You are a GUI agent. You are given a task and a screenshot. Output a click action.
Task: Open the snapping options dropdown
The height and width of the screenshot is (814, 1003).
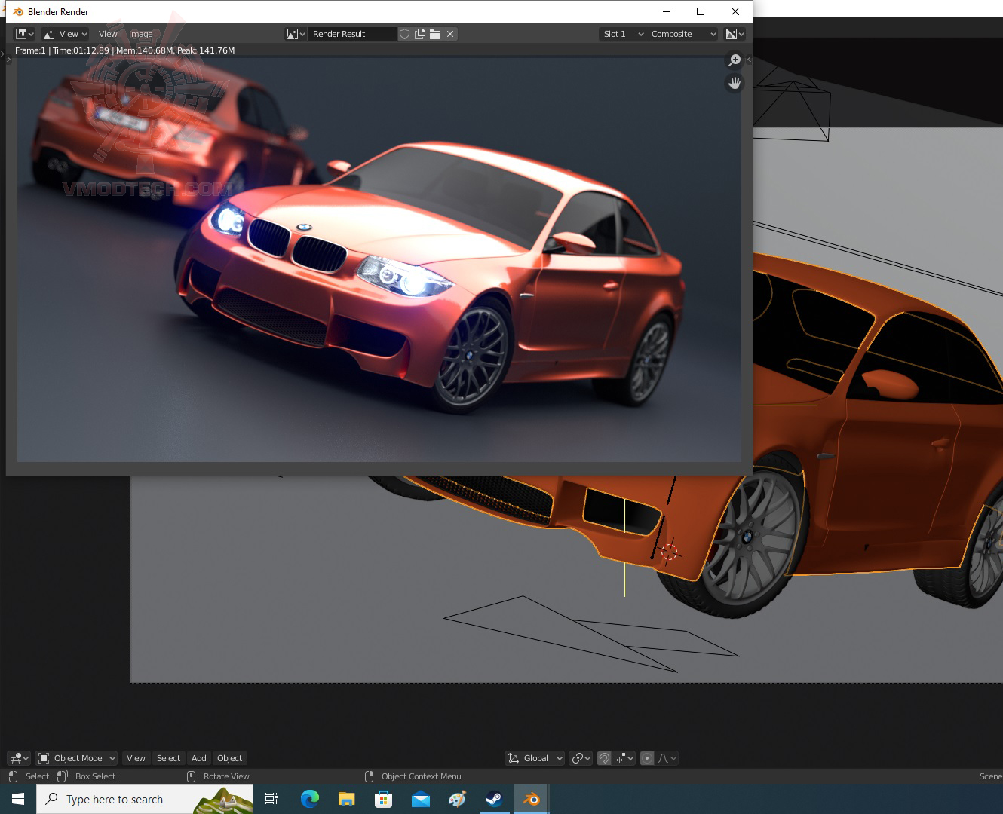click(x=624, y=758)
